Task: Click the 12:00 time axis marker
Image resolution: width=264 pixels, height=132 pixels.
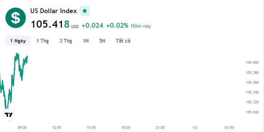Action: click(x=57, y=128)
